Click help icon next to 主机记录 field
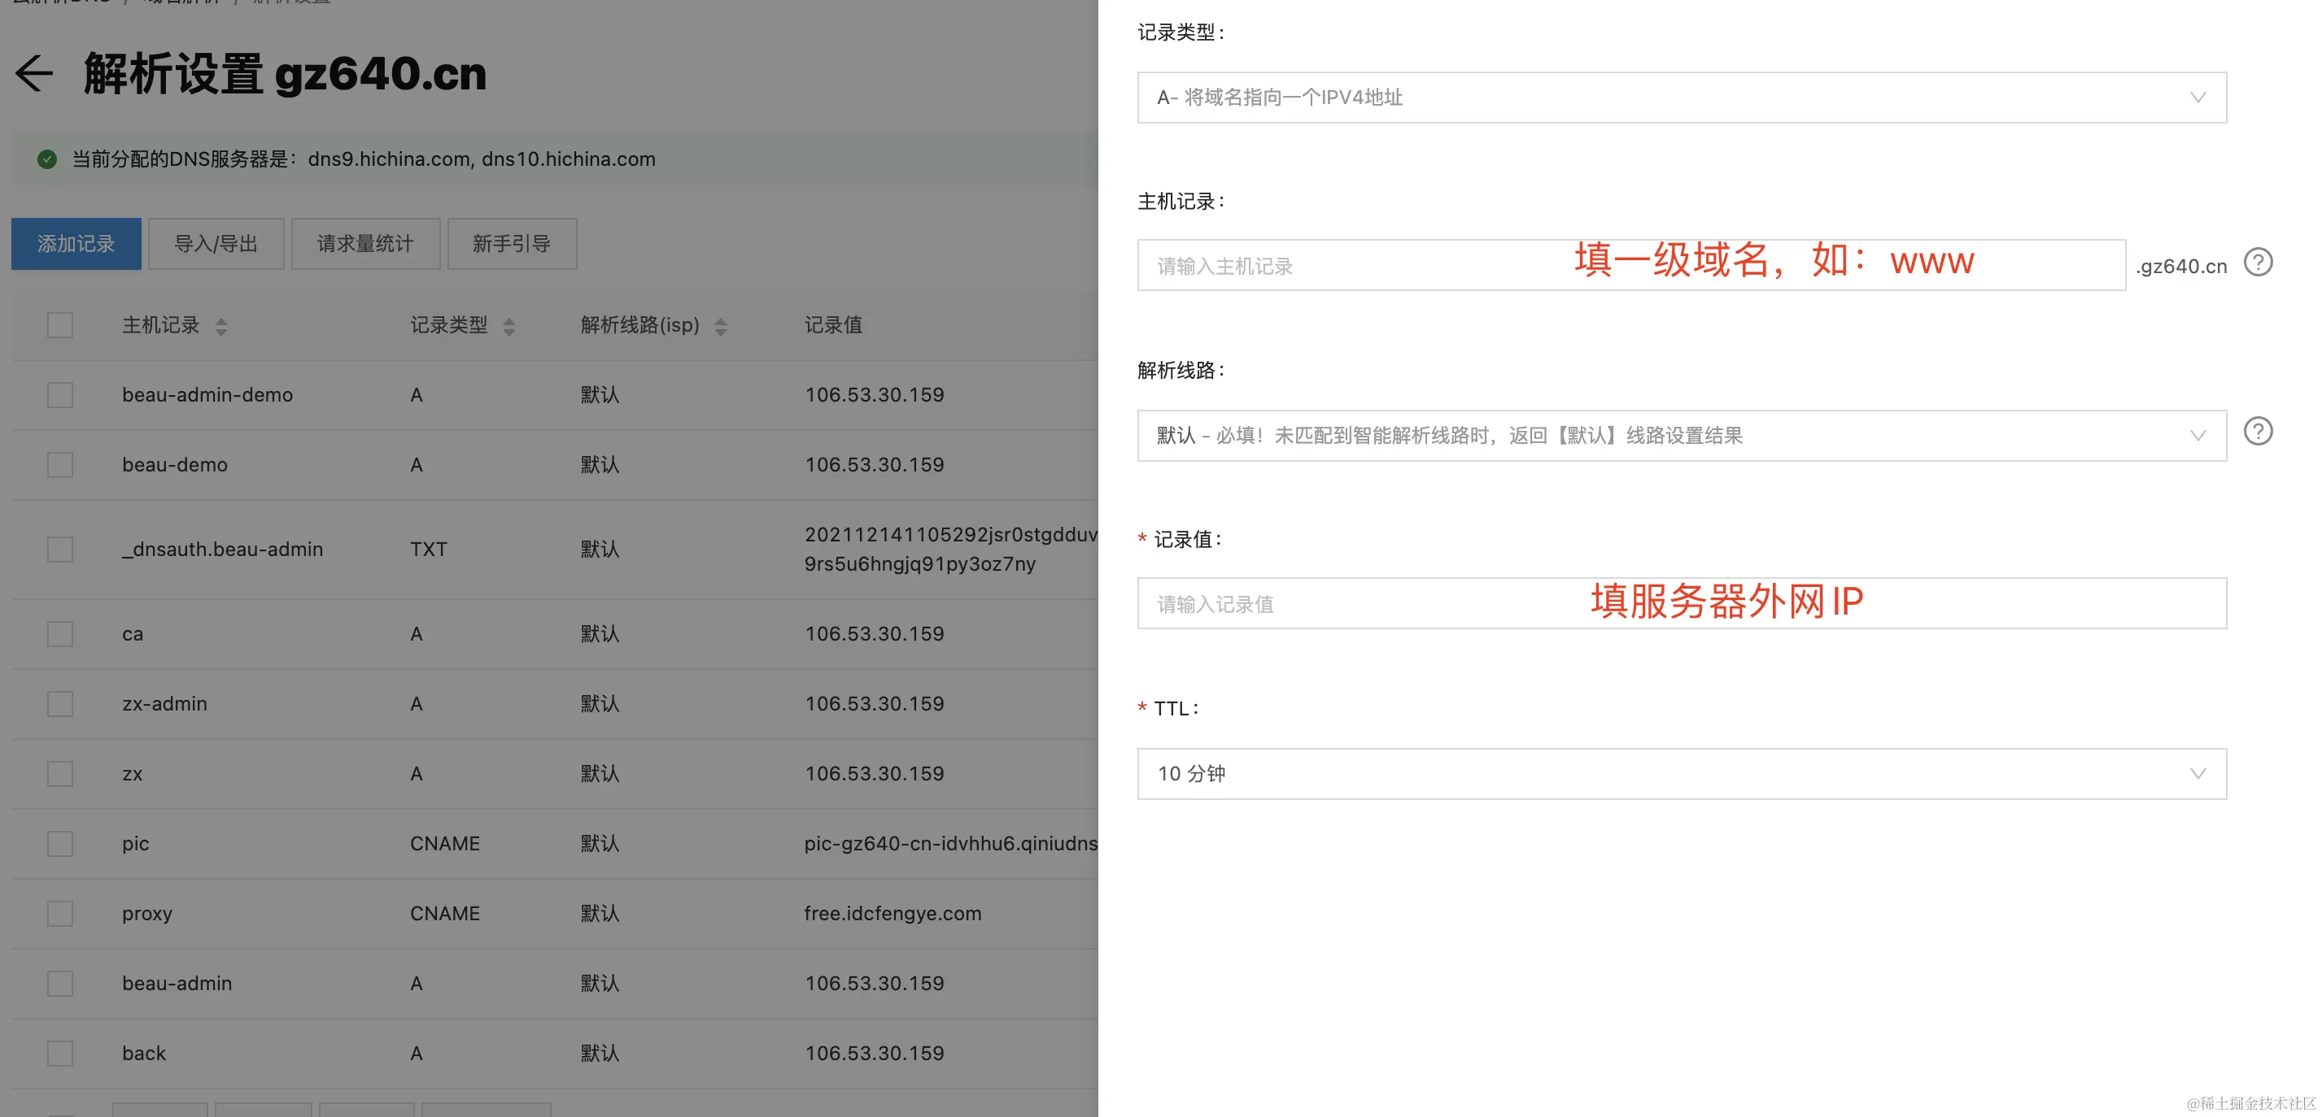Screen dimensions: 2322x1117 click(2258, 263)
